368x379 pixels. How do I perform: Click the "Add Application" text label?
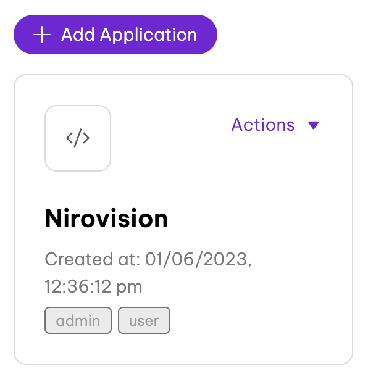[x=129, y=35]
